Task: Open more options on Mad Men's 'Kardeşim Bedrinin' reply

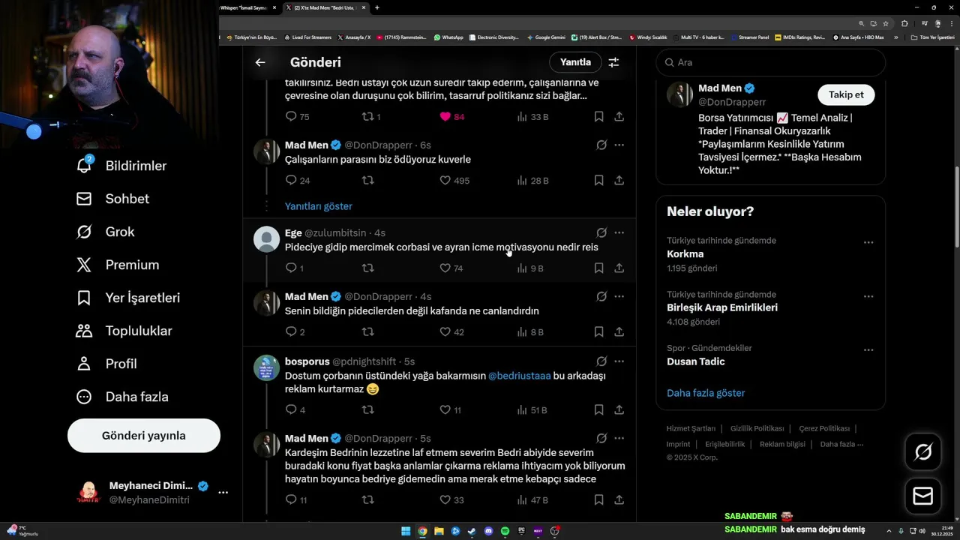Action: [x=619, y=438]
